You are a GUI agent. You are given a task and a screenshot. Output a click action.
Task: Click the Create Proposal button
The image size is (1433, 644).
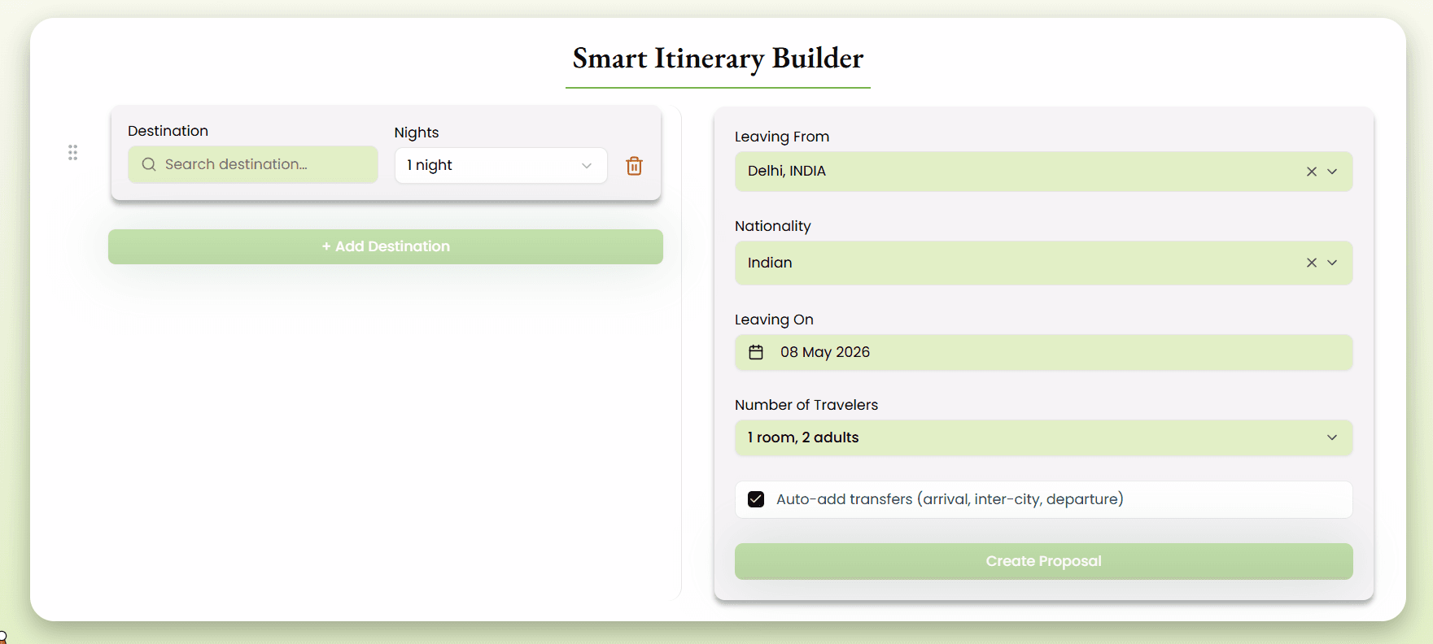point(1043,561)
